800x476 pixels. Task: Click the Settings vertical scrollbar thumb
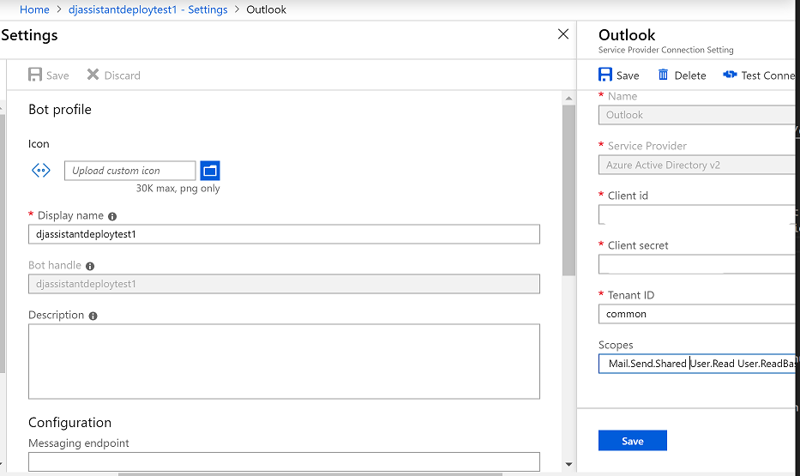(568, 190)
